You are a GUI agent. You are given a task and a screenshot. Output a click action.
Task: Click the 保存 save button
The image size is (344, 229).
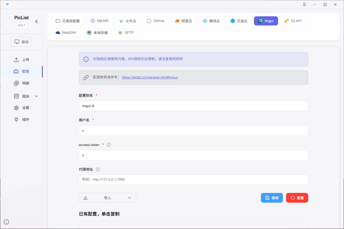click(x=272, y=198)
